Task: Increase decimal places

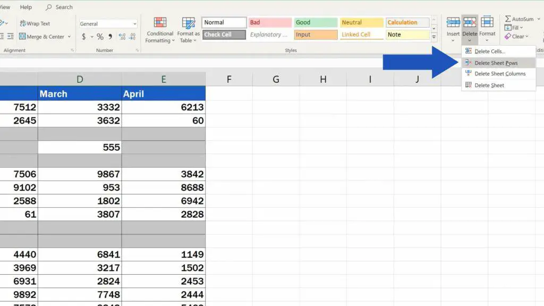Action: pyautogui.click(x=121, y=37)
